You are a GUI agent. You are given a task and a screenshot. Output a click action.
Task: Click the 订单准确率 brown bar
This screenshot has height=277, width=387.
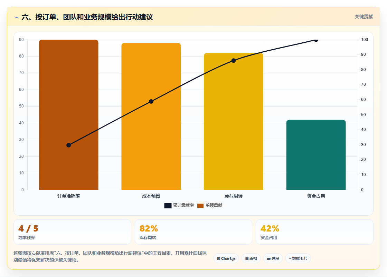[x=69, y=115]
